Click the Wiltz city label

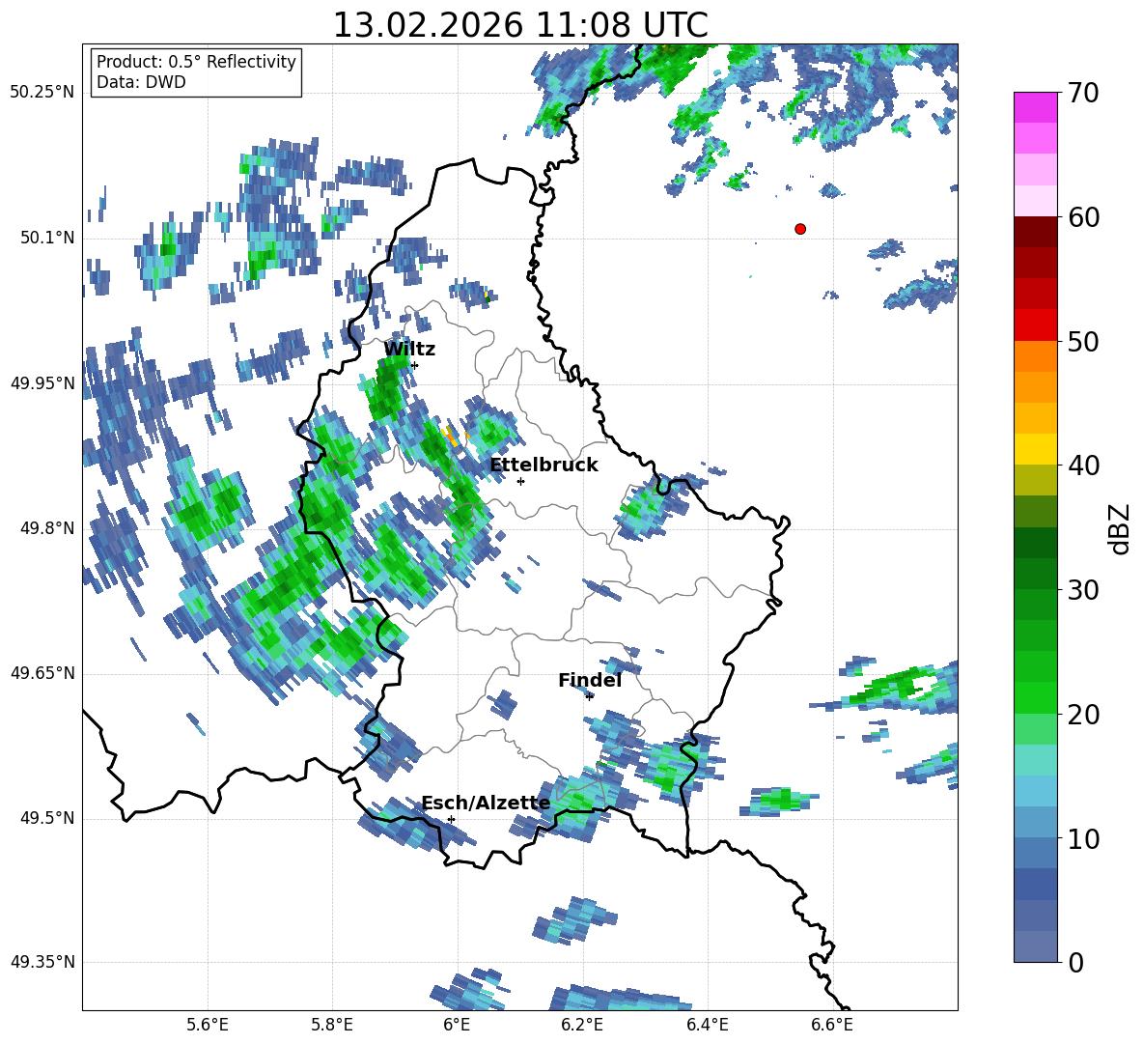point(409,350)
